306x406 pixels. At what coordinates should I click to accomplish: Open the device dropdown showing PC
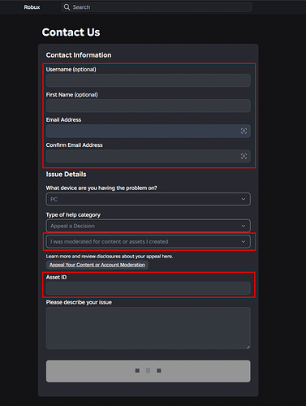[x=149, y=199]
